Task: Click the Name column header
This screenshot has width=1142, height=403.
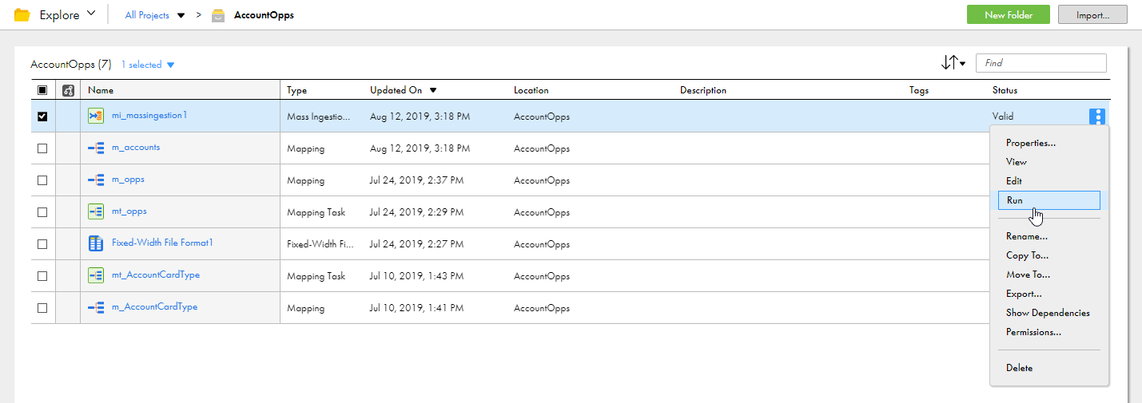Action: 101,90
